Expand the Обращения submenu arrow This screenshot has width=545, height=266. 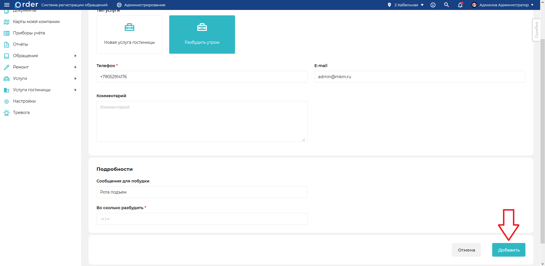(x=76, y=56)
